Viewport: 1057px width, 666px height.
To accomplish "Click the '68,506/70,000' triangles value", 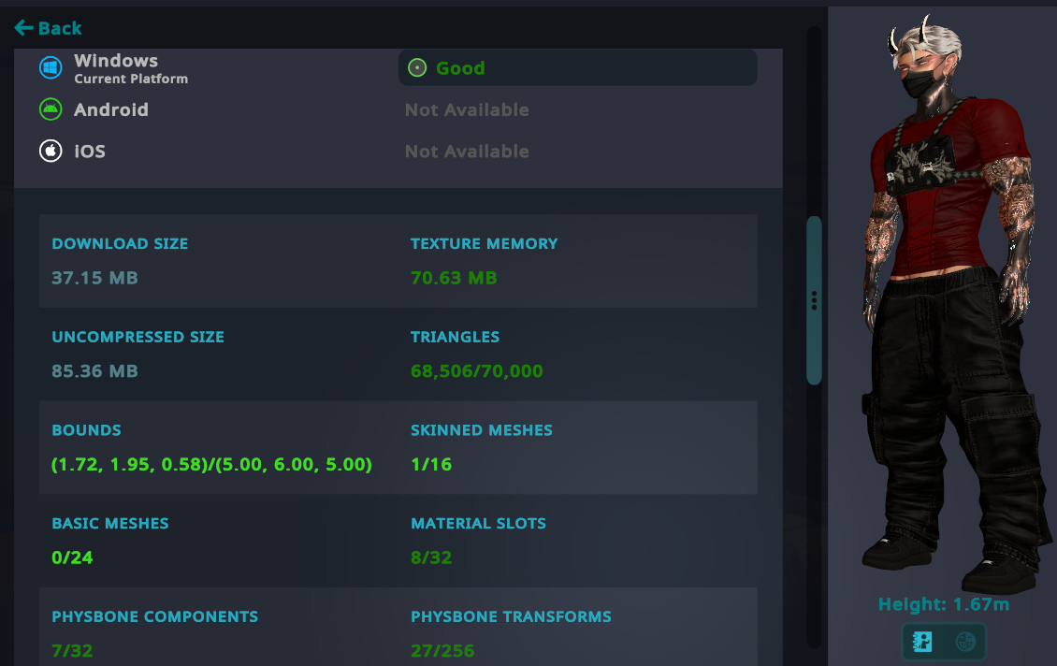I will [x=477, y=370].
